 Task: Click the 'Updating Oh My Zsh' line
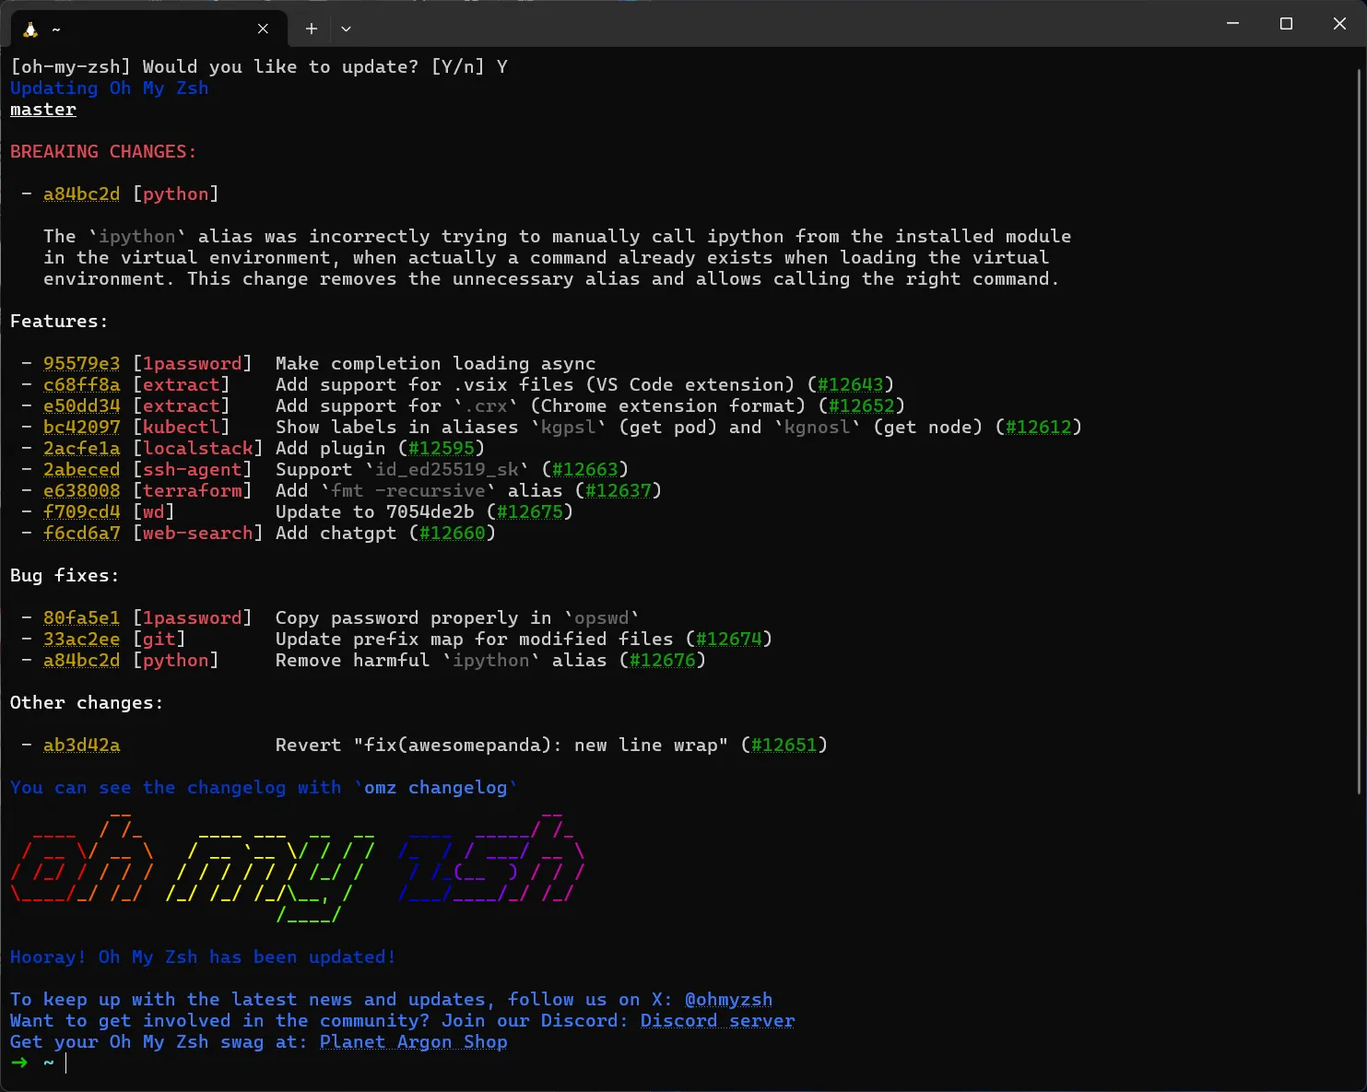click(109, 88)
